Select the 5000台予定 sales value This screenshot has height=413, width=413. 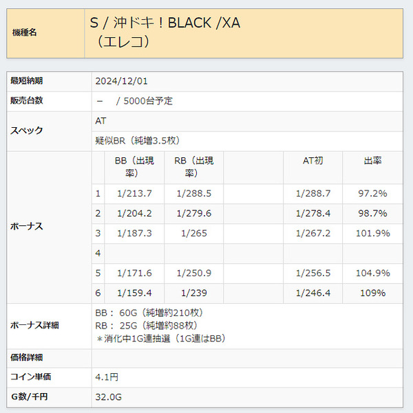pyautogui.click(x=148, y=101)
